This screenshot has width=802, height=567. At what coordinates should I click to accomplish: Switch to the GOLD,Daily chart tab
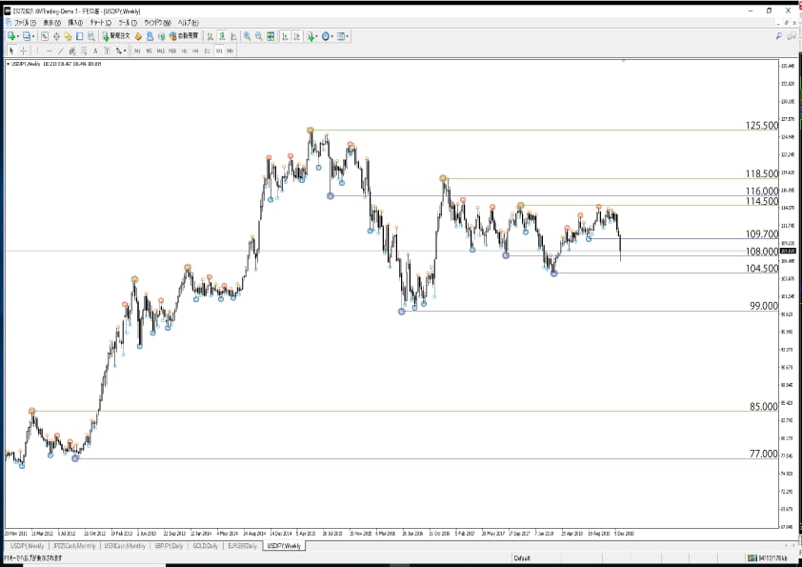pos(206,546)
